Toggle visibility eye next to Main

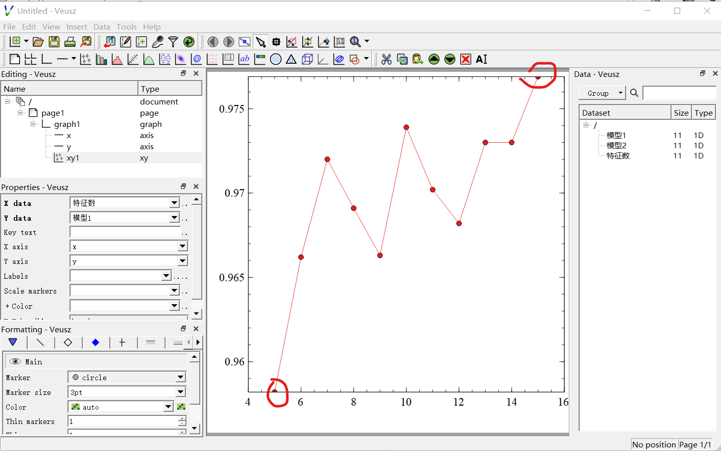[x=15, y=361]
